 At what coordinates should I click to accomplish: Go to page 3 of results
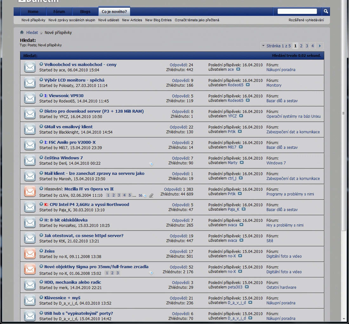(307, 46)
